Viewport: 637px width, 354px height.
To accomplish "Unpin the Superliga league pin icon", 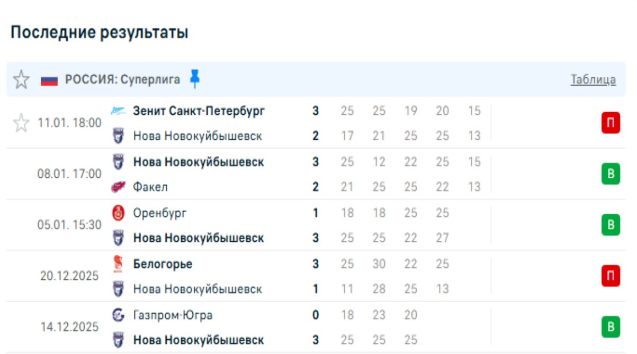I will click(x=195, y=79).
